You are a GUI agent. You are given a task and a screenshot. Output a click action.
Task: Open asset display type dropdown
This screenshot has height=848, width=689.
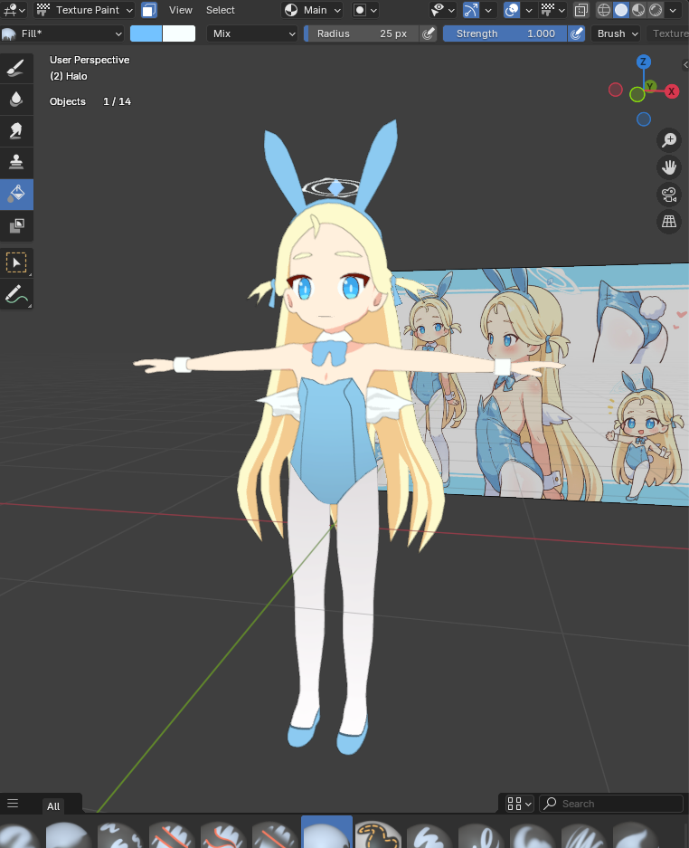pyautogui.click(x=519, y=804)
